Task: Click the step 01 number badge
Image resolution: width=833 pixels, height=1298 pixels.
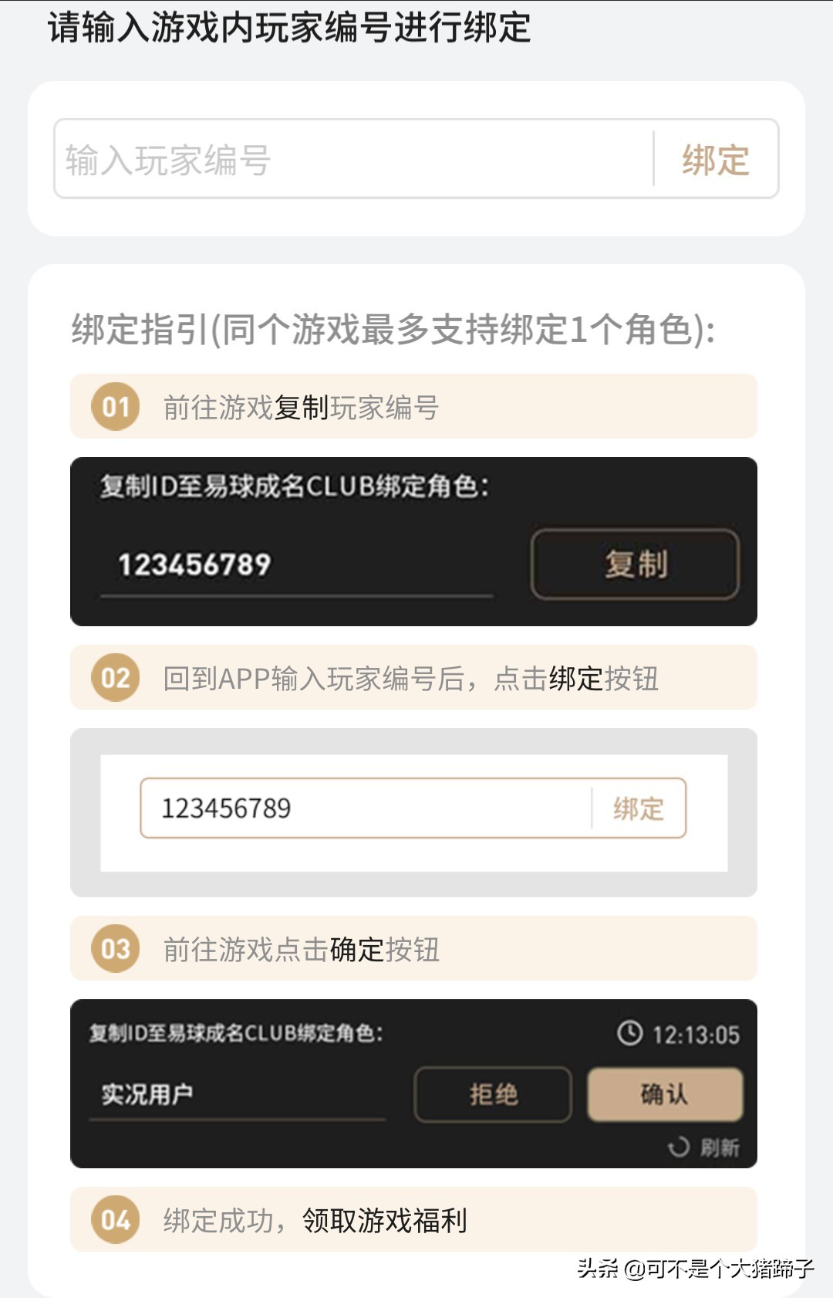Action: [116, 407]
